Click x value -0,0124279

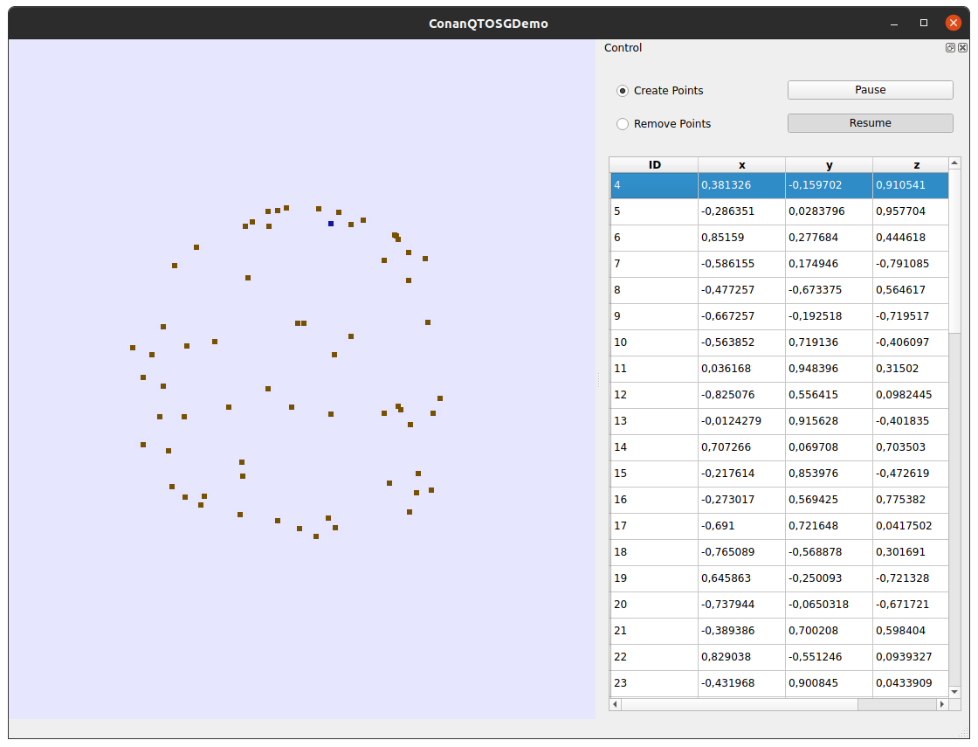coord(741,421)
